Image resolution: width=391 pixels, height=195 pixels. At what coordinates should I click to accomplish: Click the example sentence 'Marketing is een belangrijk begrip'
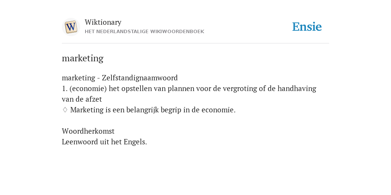tap(126, 110)
